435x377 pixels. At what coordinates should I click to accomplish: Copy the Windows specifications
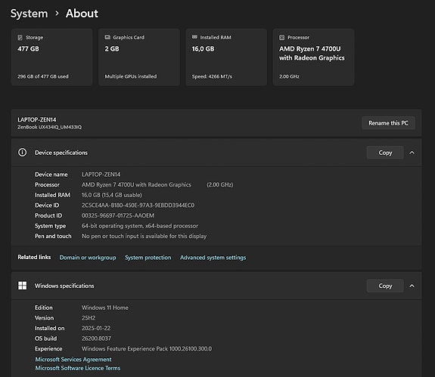[x=385, y=286]
